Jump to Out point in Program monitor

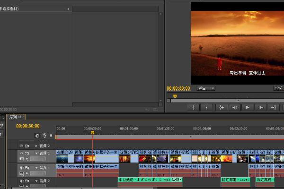coord(273,108)
